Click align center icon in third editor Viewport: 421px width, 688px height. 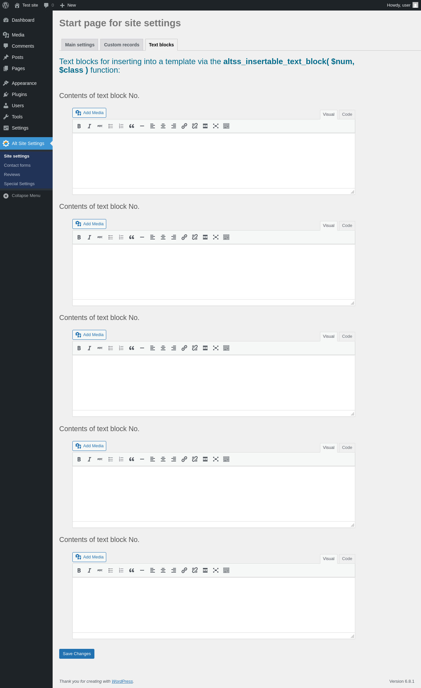pyautogui.click(x=163, y=348)
